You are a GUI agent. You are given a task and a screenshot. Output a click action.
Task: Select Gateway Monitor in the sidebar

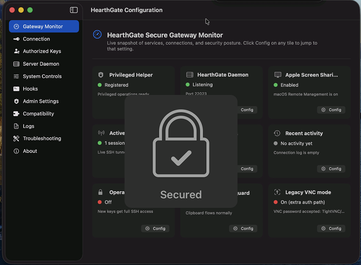coord(44,27)
